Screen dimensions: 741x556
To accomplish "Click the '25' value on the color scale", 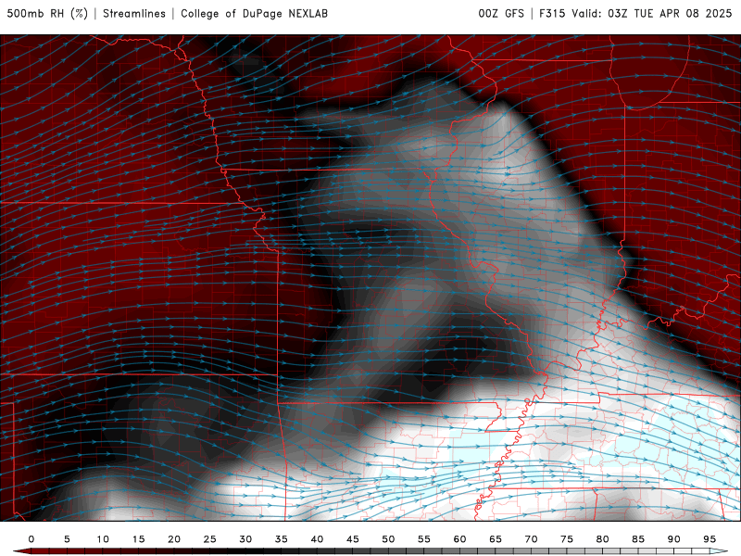I will (210, 539).
